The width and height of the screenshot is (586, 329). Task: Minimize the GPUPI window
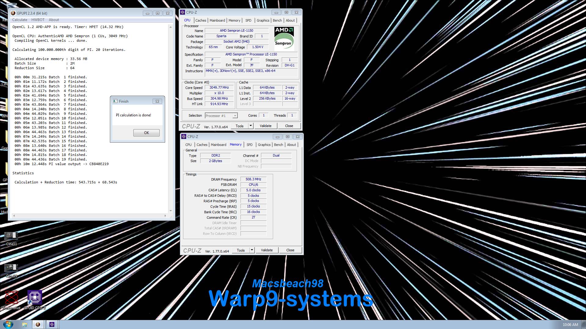[147, 13]
